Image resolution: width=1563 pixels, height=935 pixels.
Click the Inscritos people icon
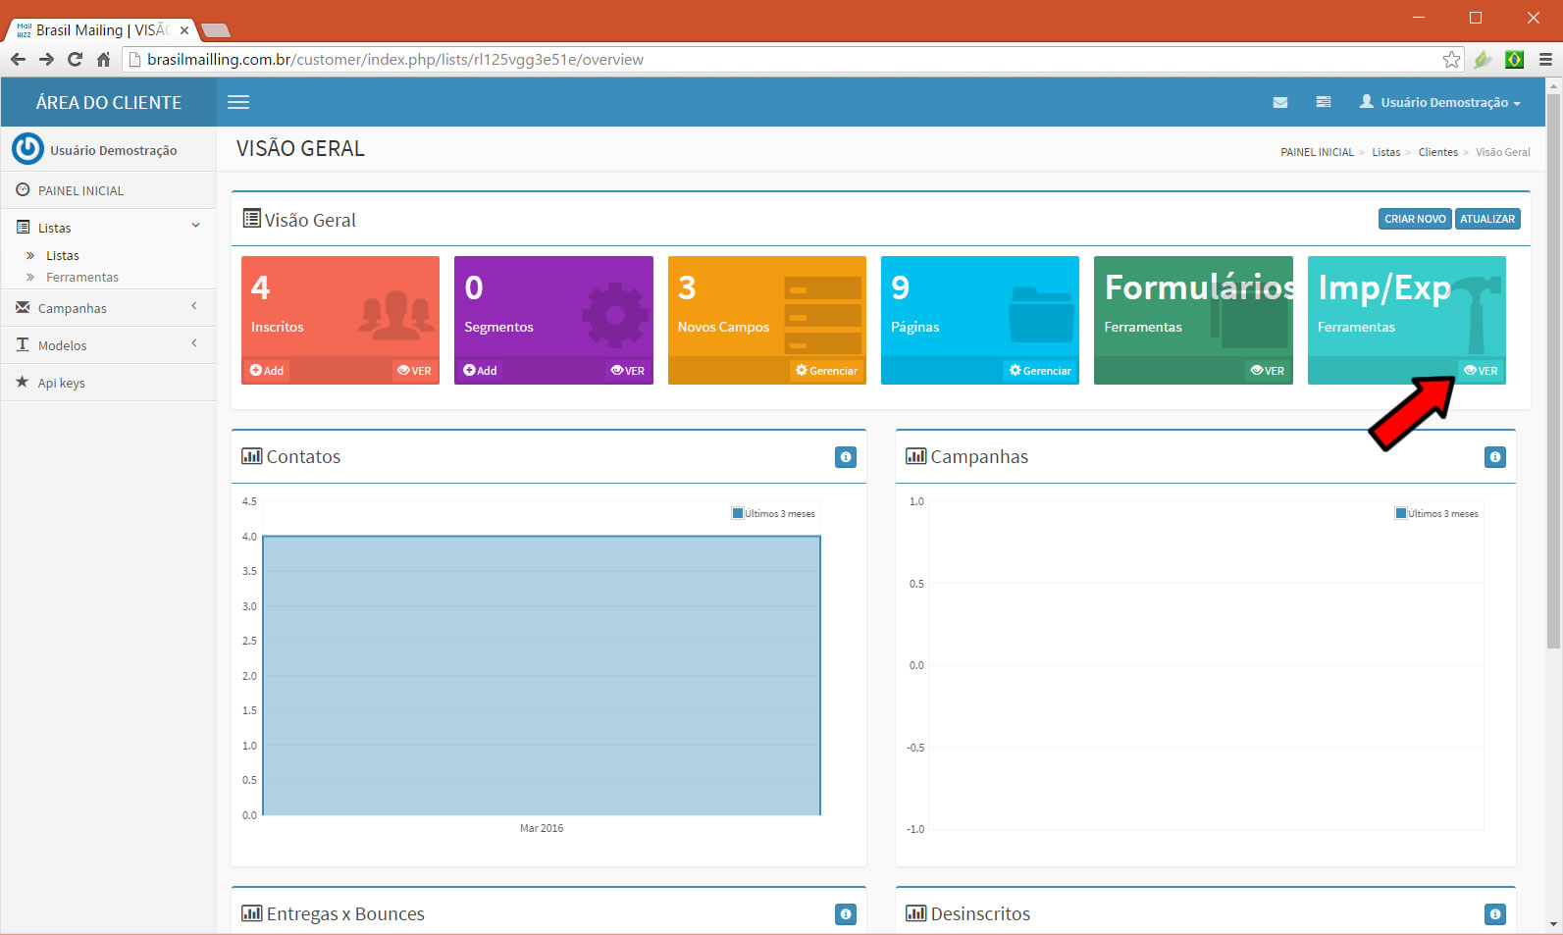(395, 314)
